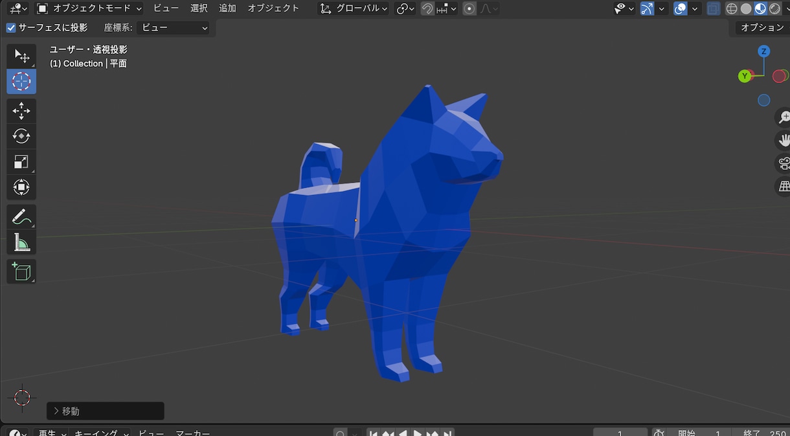Open the snapping options dropdown
This screenshot has height=436, width=790.
point(447,8)
